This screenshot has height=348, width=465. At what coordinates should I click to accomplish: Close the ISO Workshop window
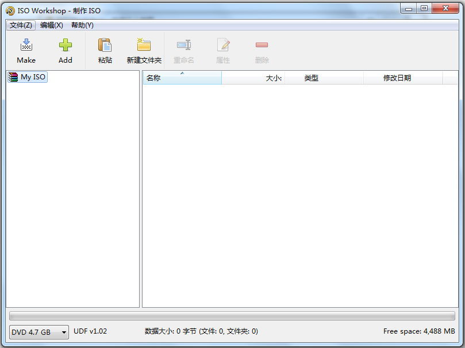(445, 8)
